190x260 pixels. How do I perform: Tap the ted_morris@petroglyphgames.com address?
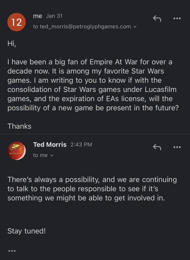[x=85, y=27]
